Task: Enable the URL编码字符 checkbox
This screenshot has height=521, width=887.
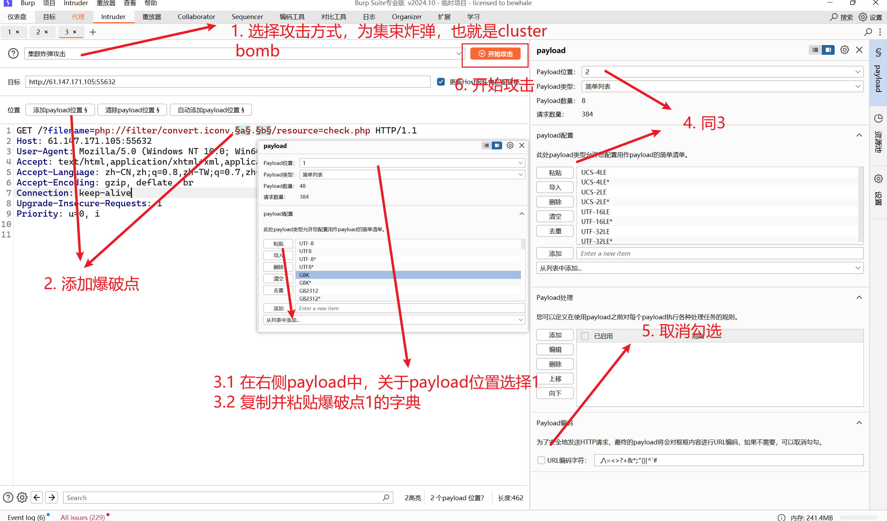Action: [x=541, y=460]
